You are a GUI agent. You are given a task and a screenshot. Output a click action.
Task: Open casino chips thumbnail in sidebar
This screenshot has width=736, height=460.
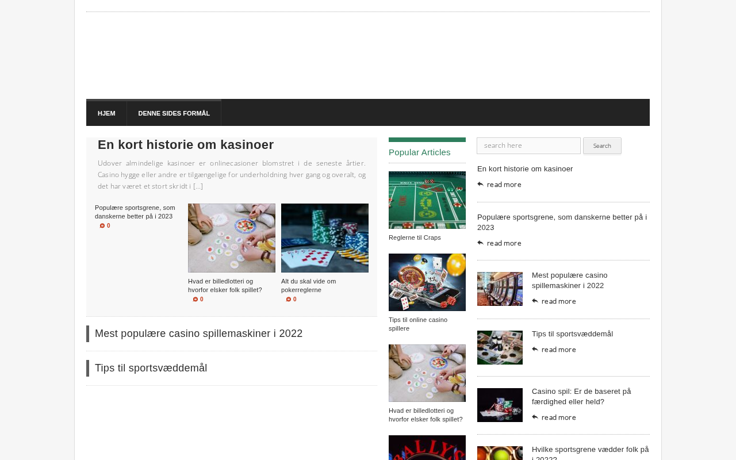[500, 405]
